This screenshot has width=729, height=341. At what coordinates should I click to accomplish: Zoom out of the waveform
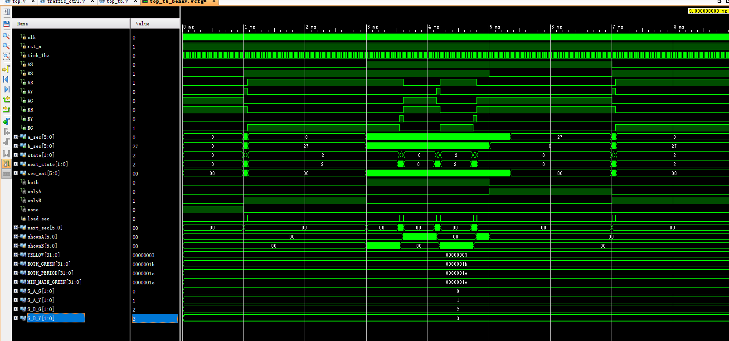click(6, 46)
